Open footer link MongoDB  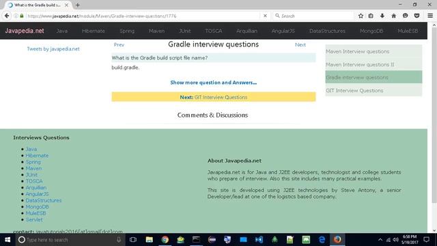(37, 206)
